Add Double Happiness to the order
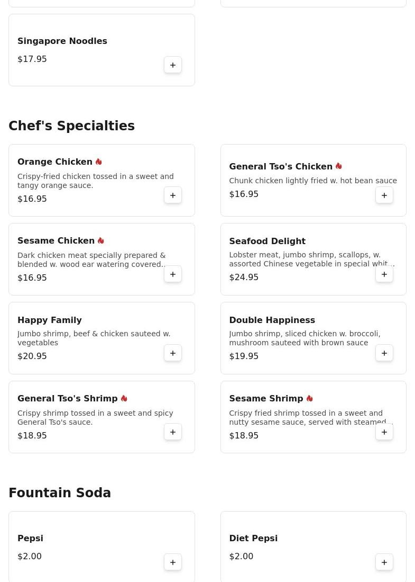The image size is (415, 582). pyautogui.click(x=384, y=353)
